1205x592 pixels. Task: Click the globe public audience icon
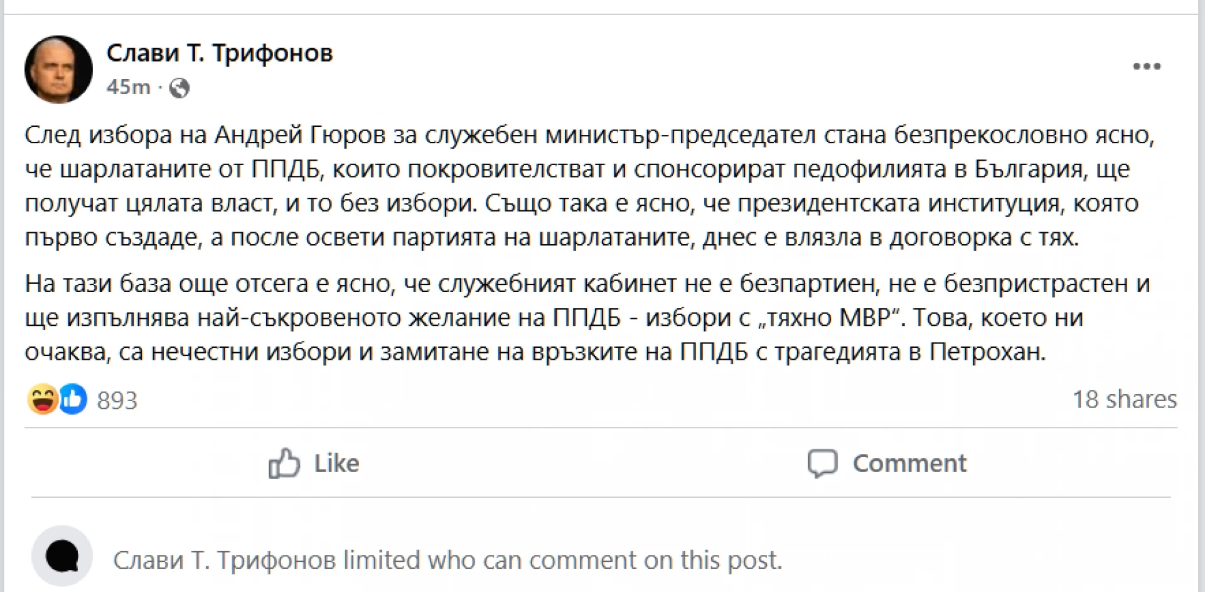tap(179, 87)
